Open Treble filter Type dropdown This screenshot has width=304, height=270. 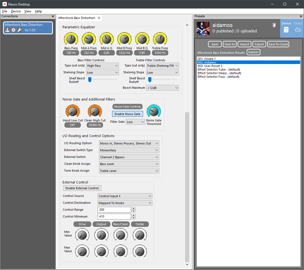[x=163, y=66]
